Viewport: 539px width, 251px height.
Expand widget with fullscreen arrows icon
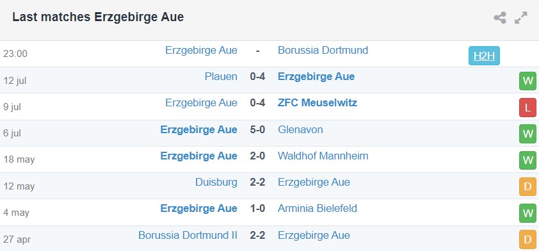tap(521, 17)
